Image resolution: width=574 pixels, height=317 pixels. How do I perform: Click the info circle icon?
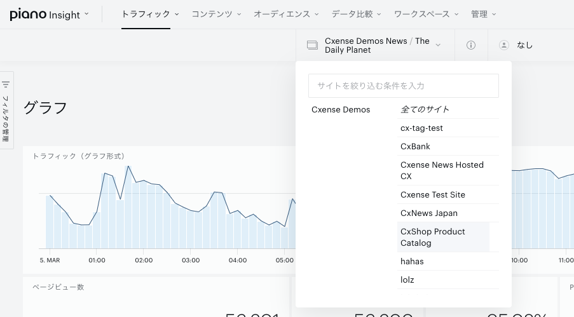pos(471,45)
